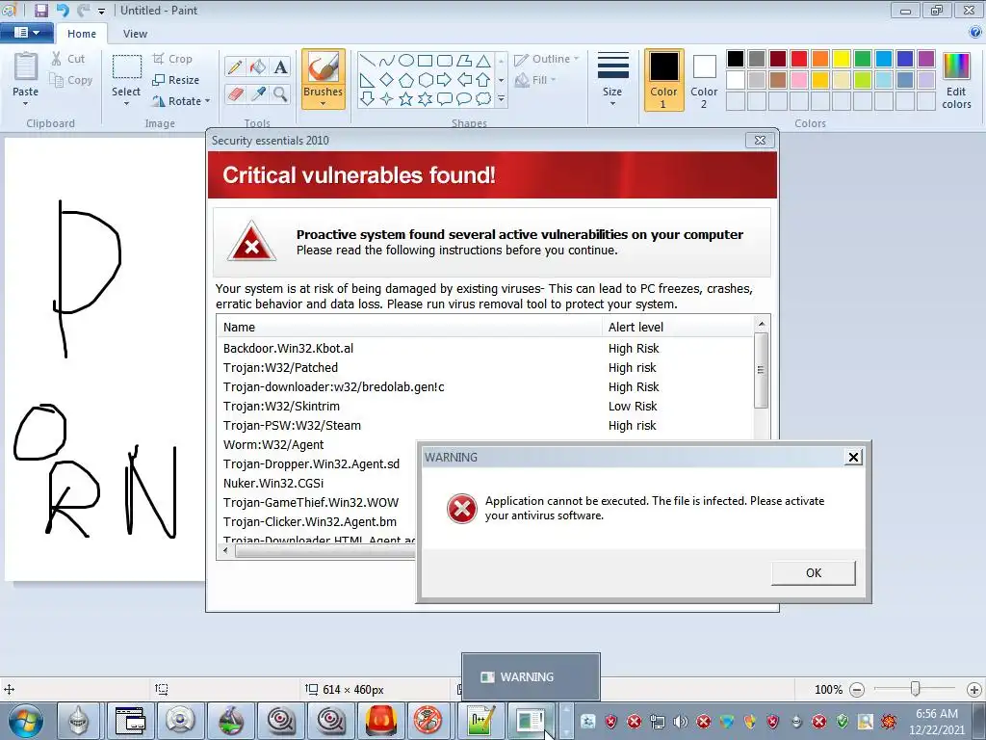Choose the Heart-less cloud callout shape
This screenshot has height=740, width=986.
click(483, 99)
